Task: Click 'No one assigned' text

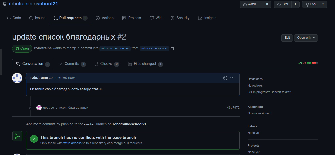Action: [259, 113]
